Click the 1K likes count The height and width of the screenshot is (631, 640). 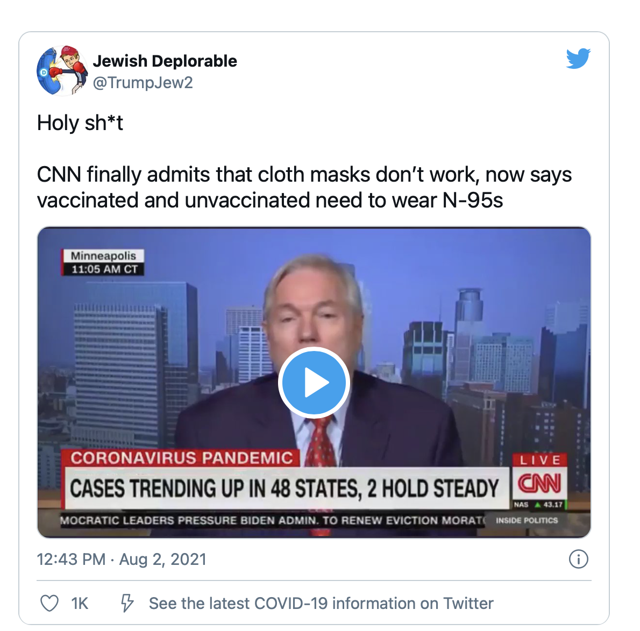coord(80,603)
